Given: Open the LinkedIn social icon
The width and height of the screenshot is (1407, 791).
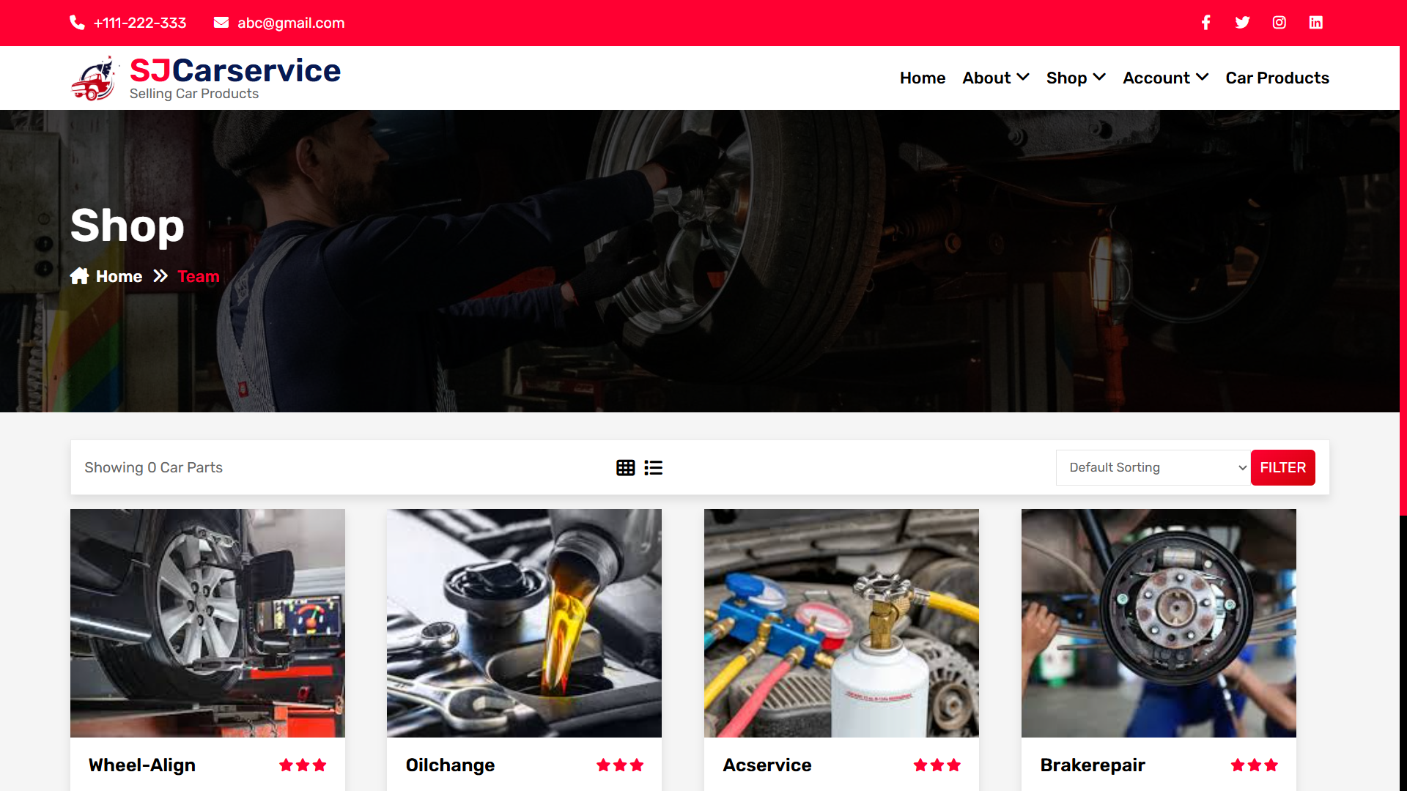Looking at the screenshot, I should tap(1315, 23).
